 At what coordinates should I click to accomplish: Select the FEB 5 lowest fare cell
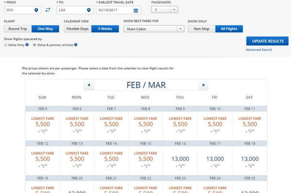pyautogui.click(x=43, y=125)
